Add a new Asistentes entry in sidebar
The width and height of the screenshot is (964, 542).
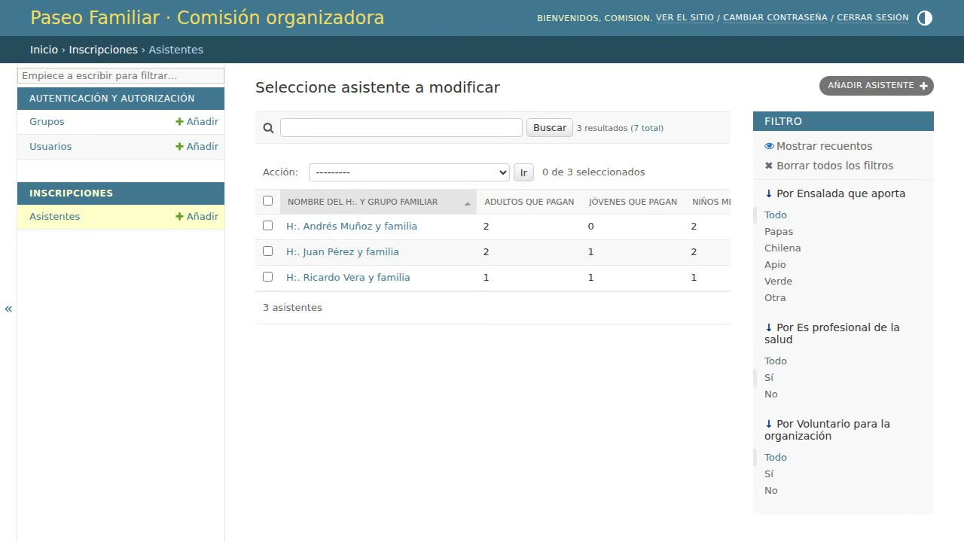(197, 216)
